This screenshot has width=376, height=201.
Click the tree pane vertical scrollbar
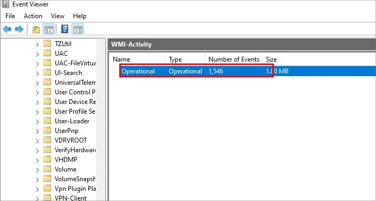pos(101,120)
